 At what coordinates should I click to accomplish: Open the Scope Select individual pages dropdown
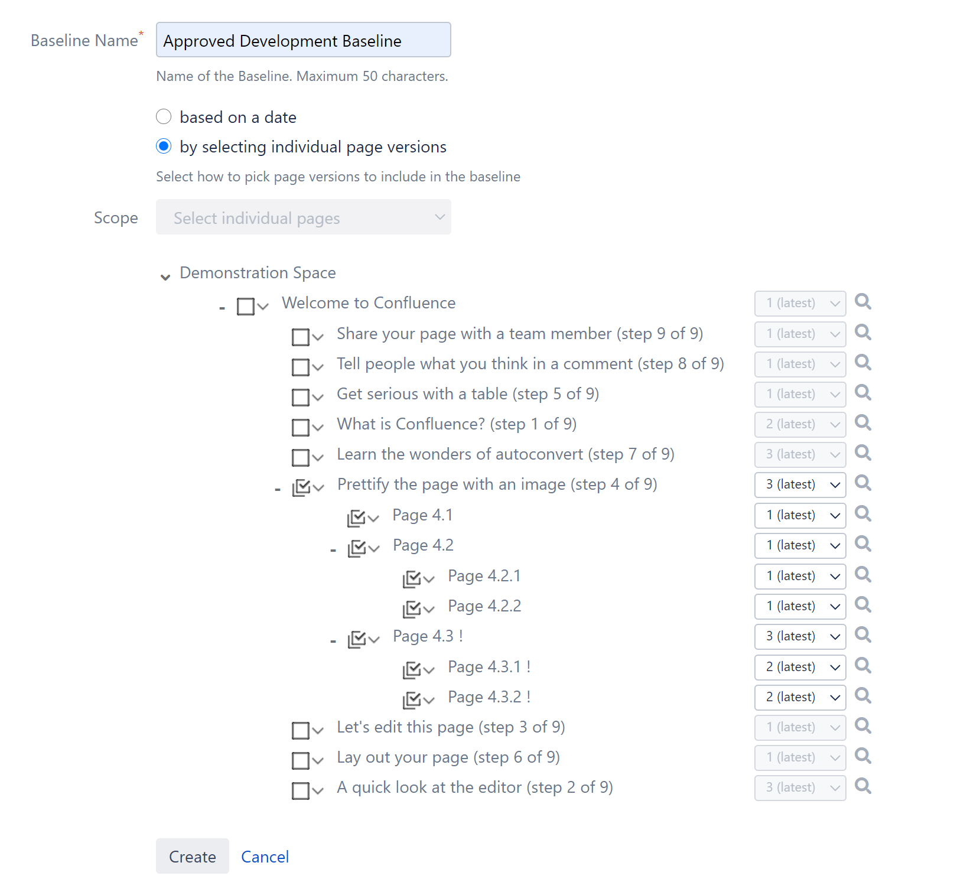pos(303,217)
